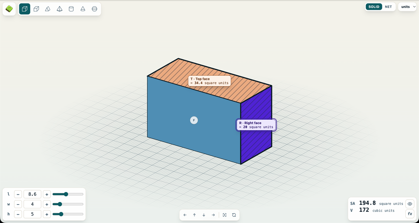
Task: Select the cylinder shape tool
Action: [71, 9]
